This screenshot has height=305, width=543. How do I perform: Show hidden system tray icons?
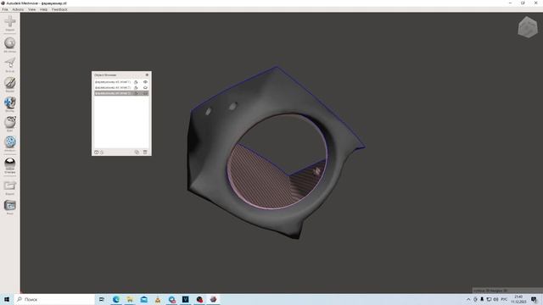[x=468, y=299]
